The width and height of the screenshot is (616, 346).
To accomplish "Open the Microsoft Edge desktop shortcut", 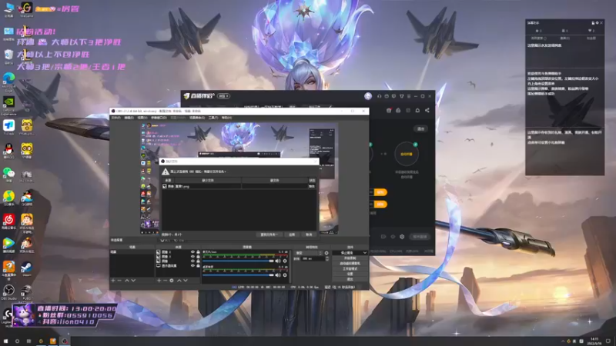I will tap(8, 82).
